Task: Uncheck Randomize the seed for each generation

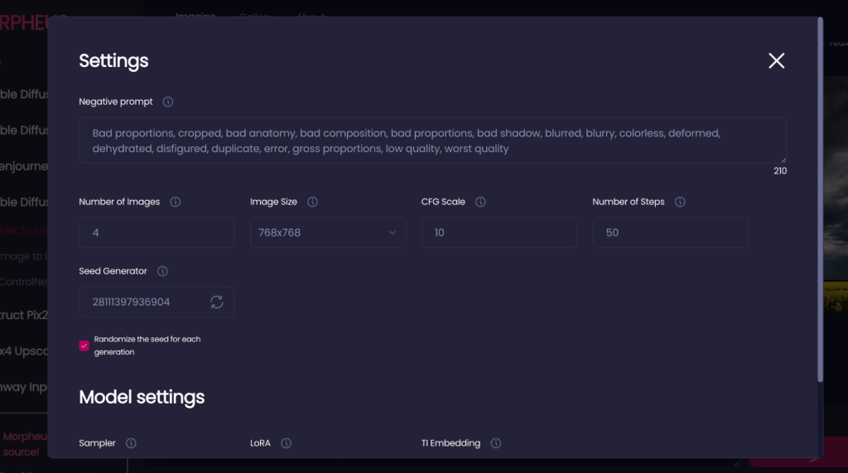Action: pyautogui.click(x=84, y=346)
